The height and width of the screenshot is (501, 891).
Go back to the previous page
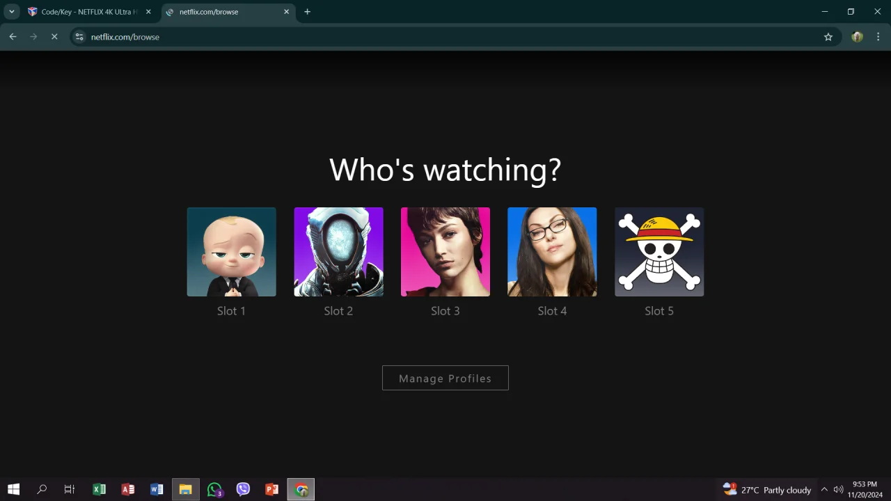13,37
